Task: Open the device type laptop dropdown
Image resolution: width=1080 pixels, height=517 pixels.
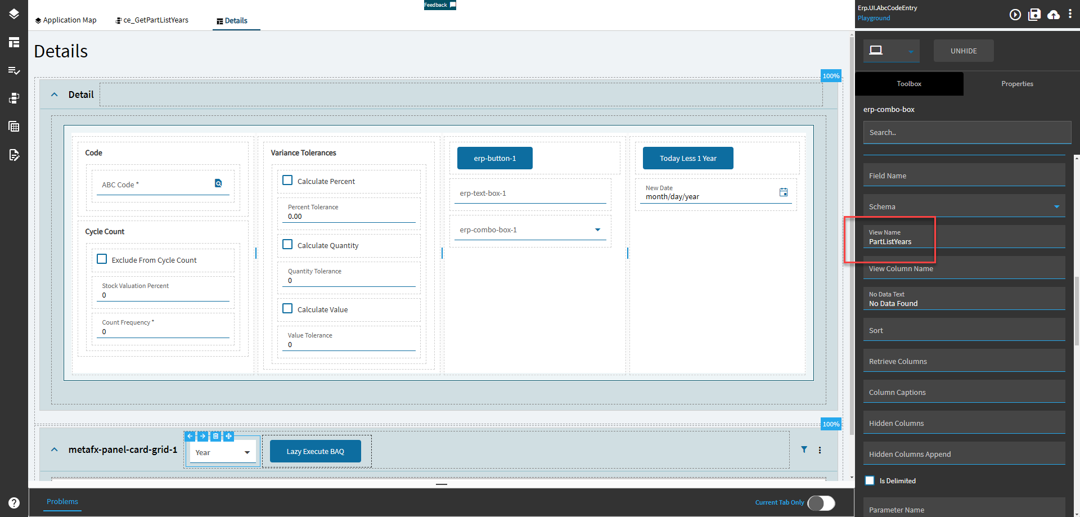Action: coord(892,51)
